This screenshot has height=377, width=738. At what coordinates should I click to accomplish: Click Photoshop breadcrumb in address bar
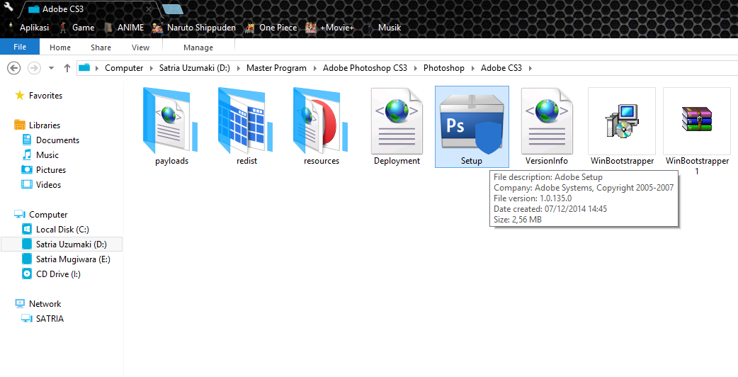(444, 68)
